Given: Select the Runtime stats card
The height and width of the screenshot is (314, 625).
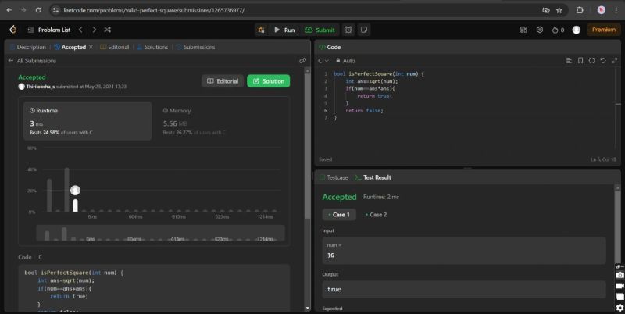Looking at the screenshot, I should click(87, 121).
